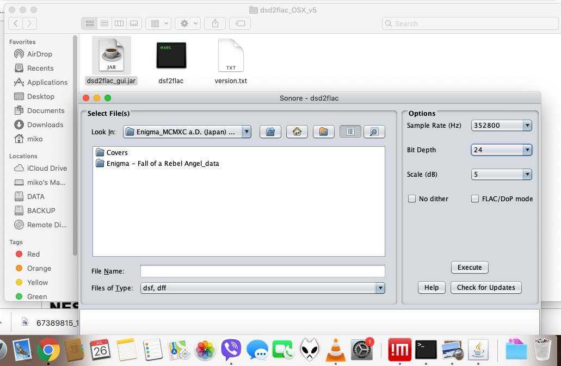This screenshot has height=366, width=561.
Task: Open Maps from the Dock
Action: click(x=179, y=350)
